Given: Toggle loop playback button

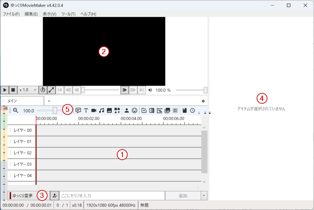Looking at the screenshot, I should (x=43, y=90).
